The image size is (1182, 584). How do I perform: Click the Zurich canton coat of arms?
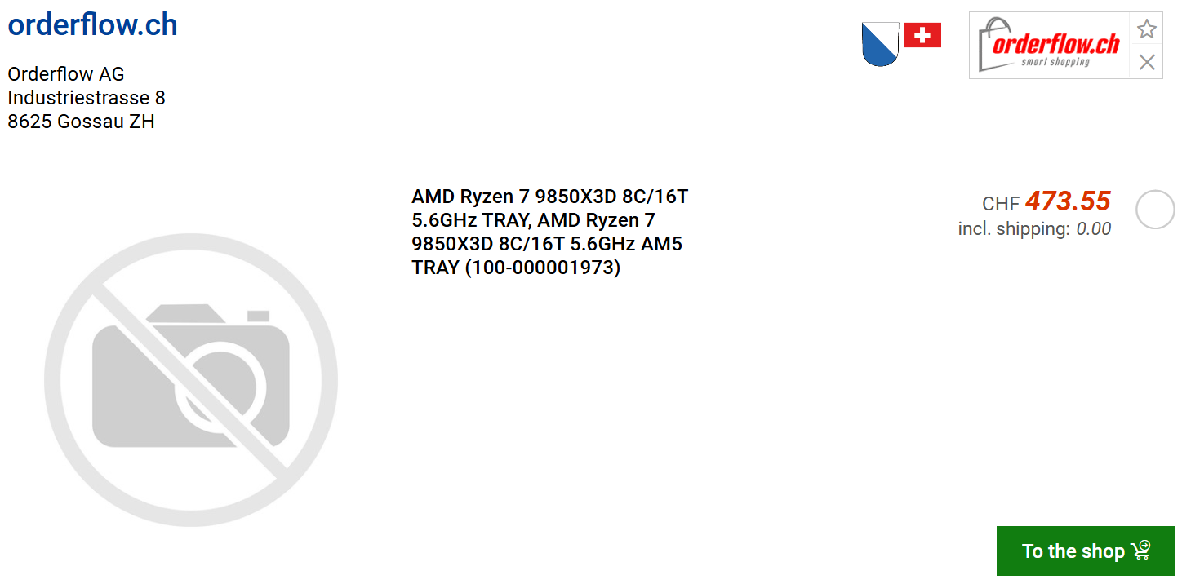tap(880, 44)
